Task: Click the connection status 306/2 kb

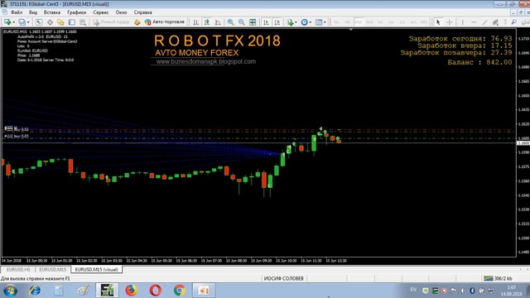Action: pos(498,278)
